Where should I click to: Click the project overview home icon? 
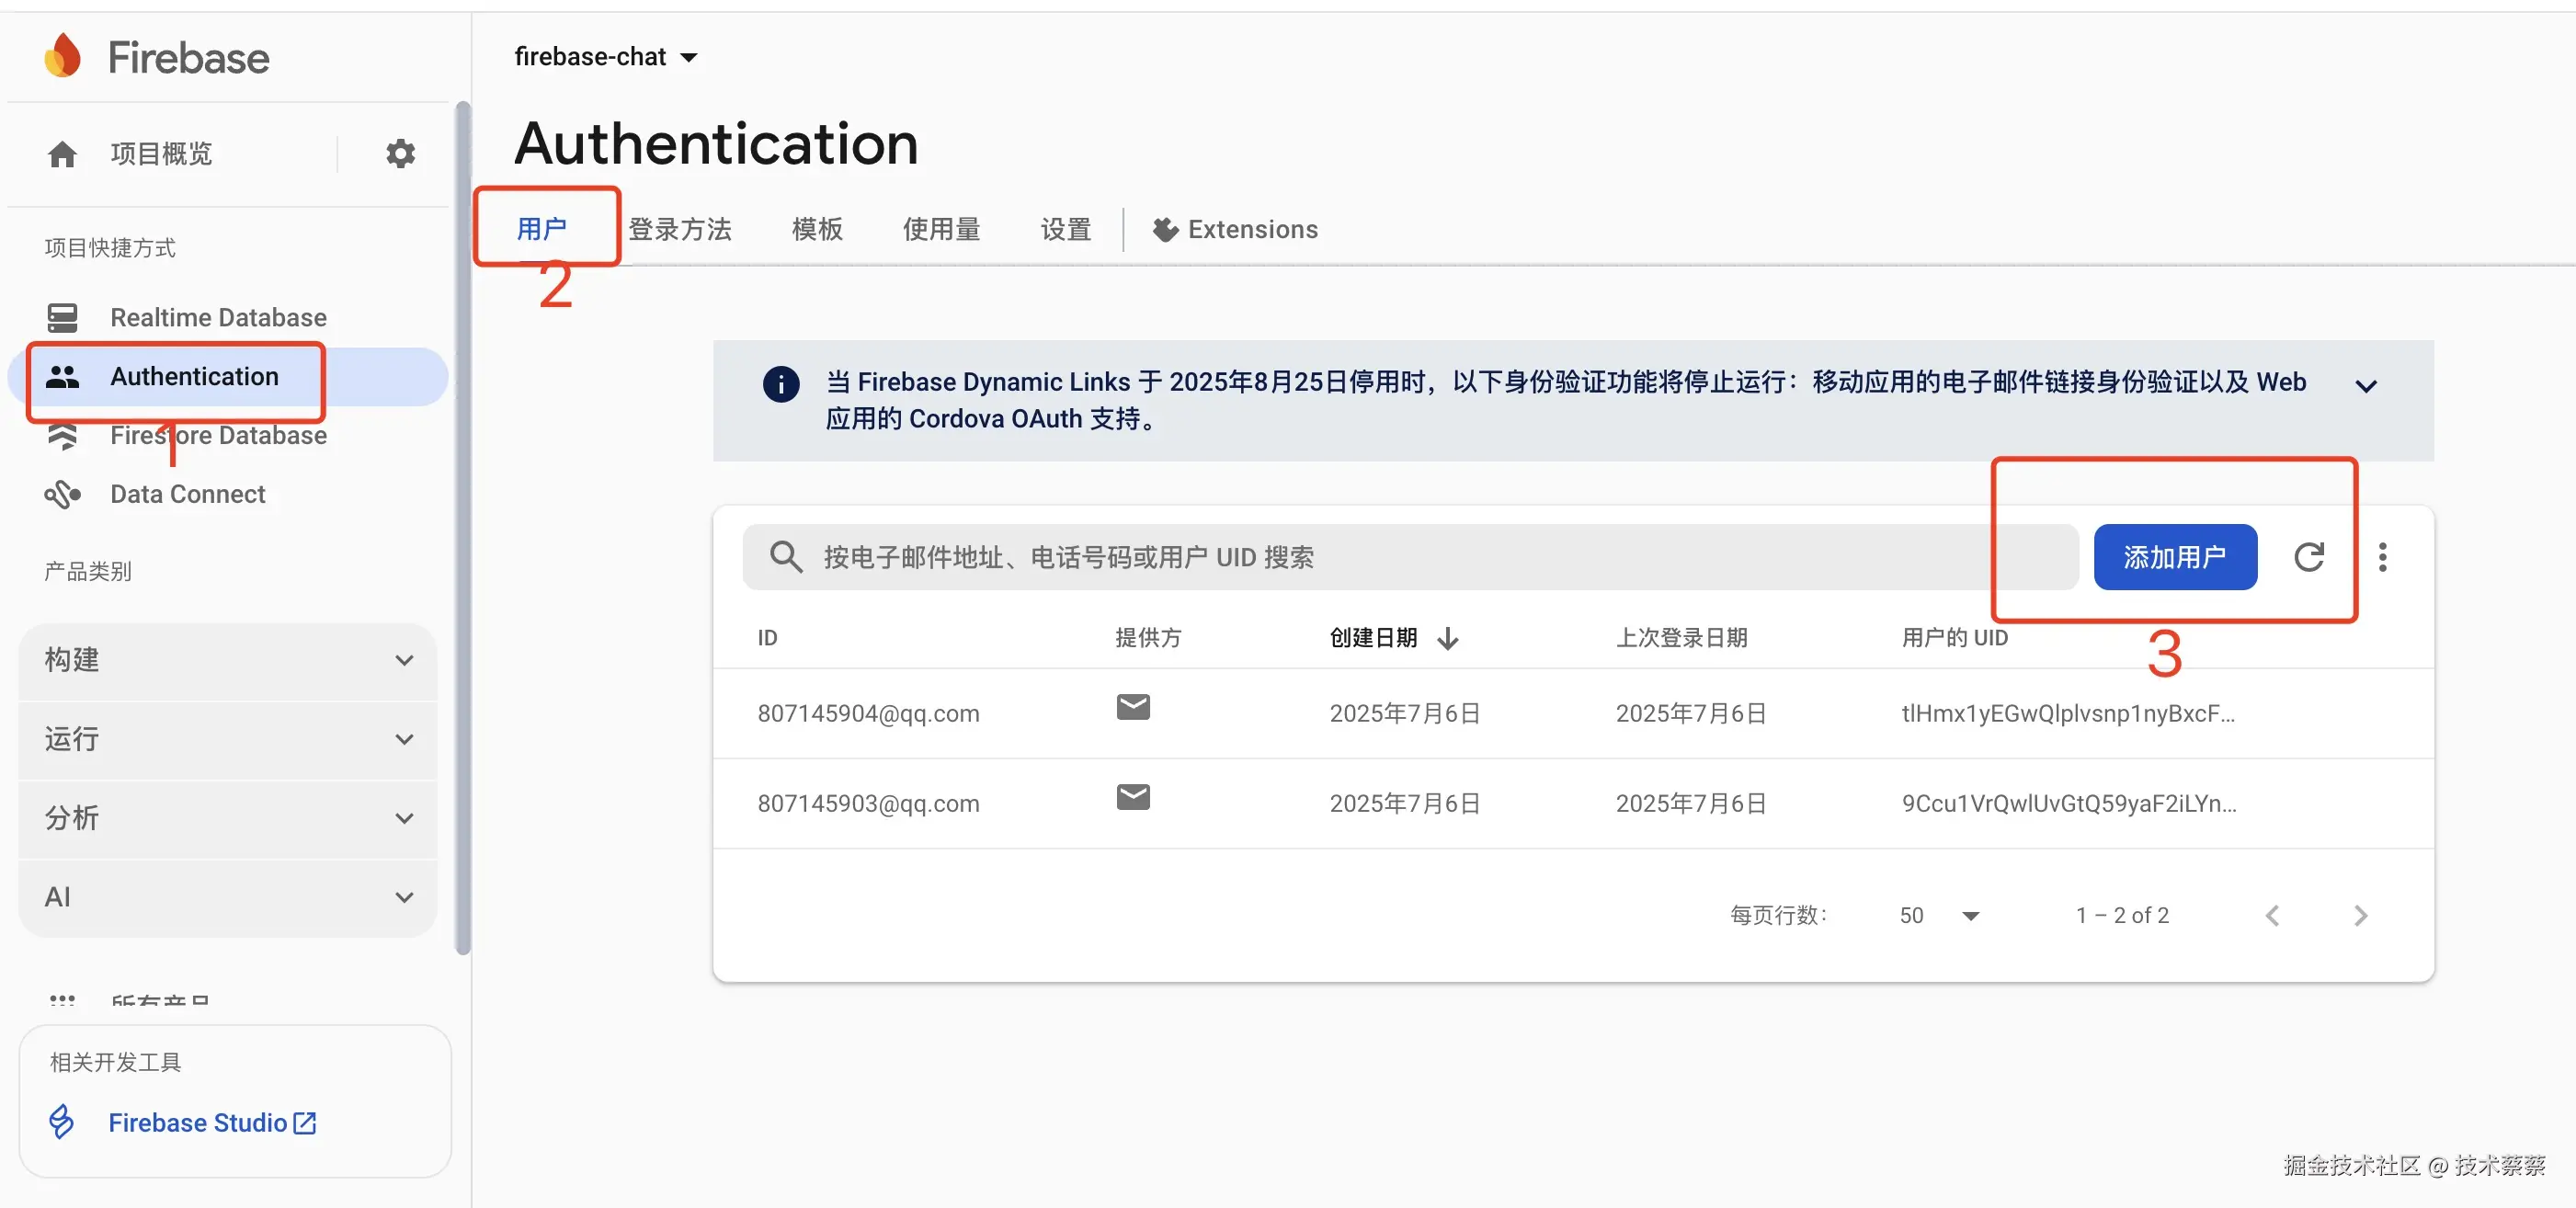62,154
